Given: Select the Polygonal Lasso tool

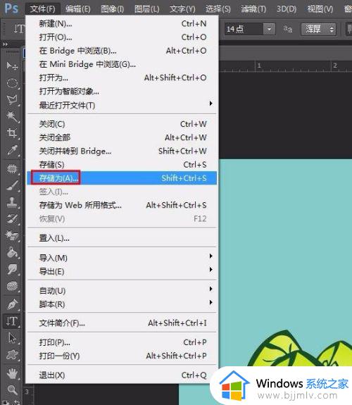Looking at the screenshot, I should 12,100.
